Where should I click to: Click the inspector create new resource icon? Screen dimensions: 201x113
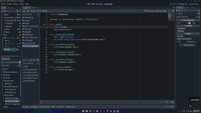coord(177,11)
